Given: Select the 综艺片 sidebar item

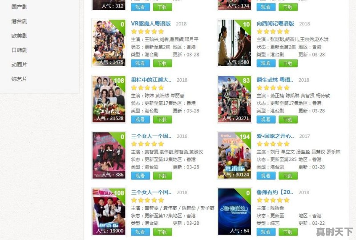Looking at the screenshot, I should point(19,79).
